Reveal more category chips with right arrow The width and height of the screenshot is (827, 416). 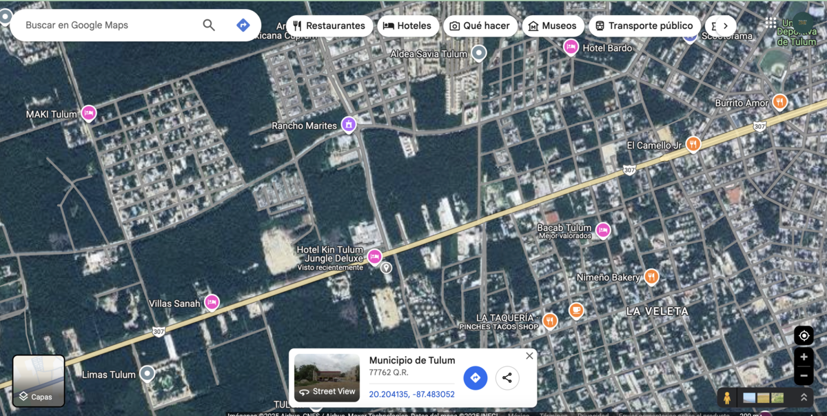pos(725,26)
